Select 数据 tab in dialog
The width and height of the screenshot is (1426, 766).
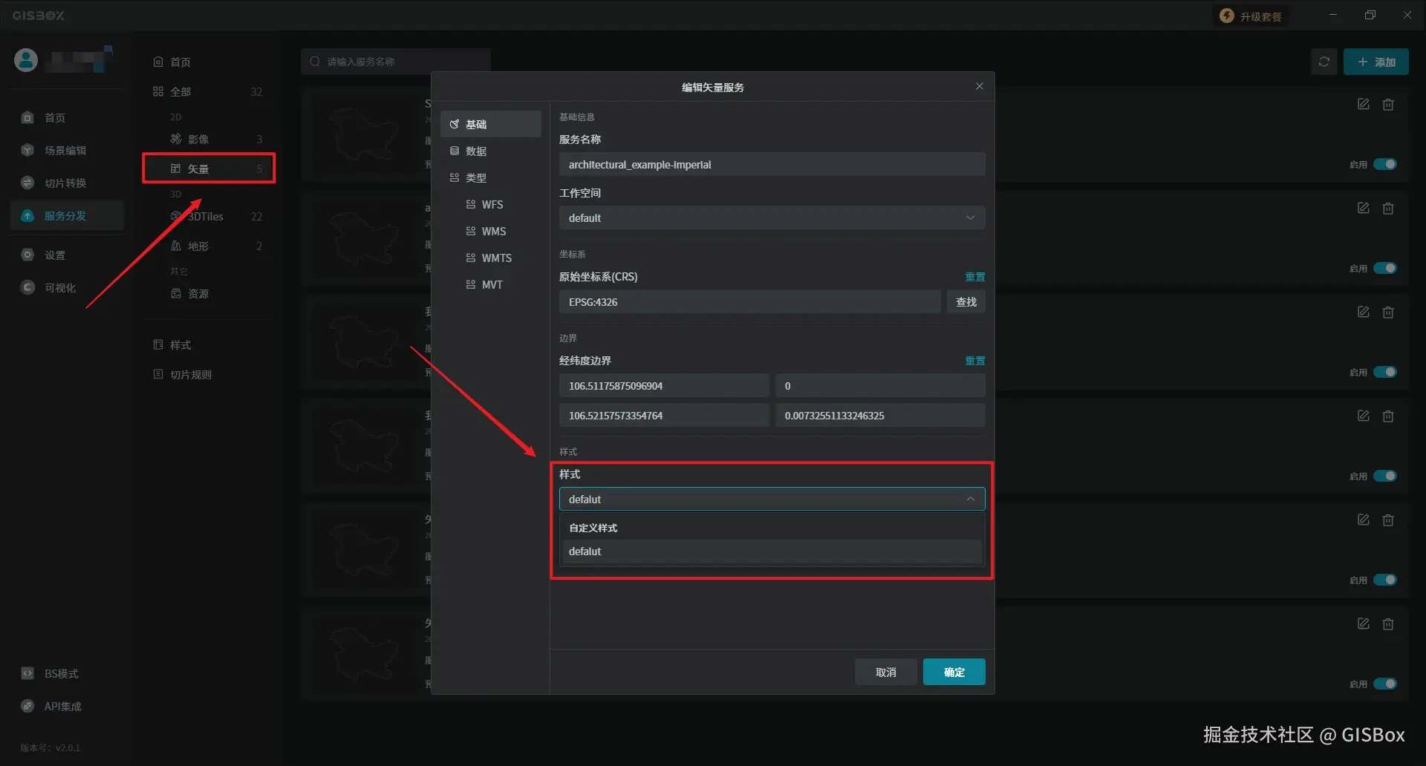[x=490, y=151]
